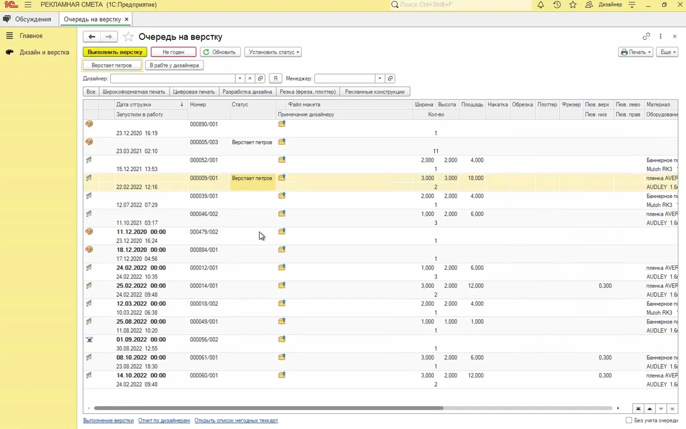This screenshot has height=429, width=686.
Task: Select the Цифровая печать filter tab
Action: 194,92
